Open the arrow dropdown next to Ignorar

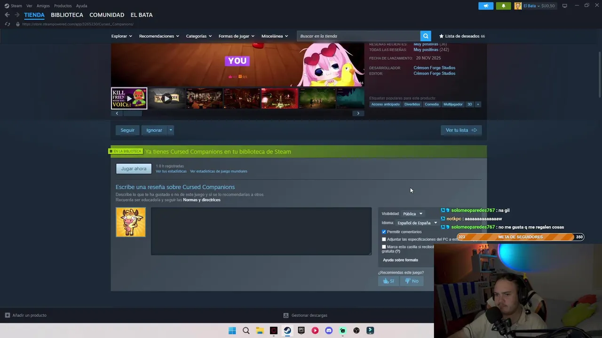(x=171, y=130)
